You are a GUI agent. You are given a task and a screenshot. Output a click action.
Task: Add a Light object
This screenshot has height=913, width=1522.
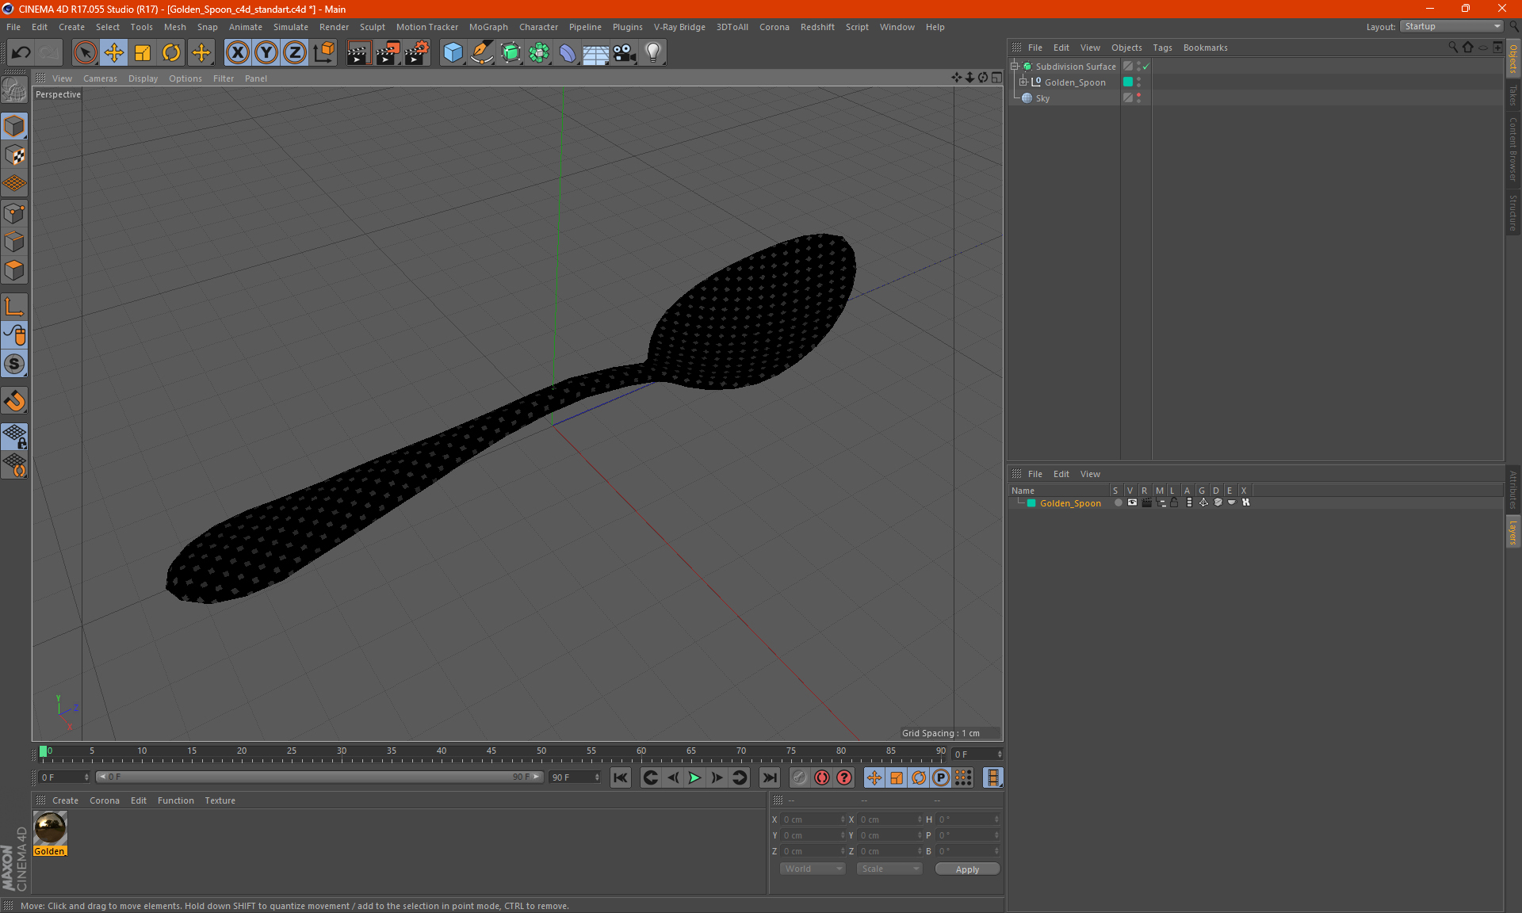[652, 53]
